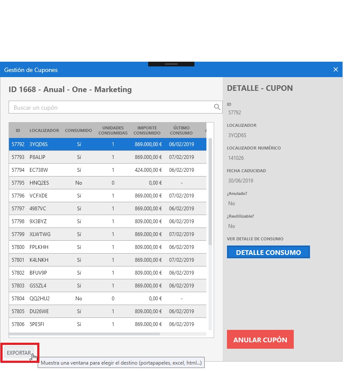The width and height of the screenshot is (346, 371).
Task: Click the ID value 57792 in the detail panel
Action: 235,113
